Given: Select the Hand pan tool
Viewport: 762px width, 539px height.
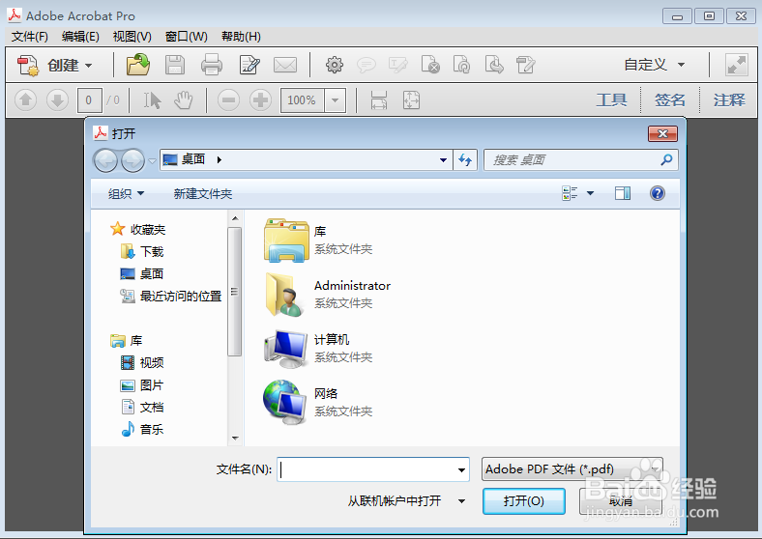Looking at the screenshot, I should tap(184, 100).
